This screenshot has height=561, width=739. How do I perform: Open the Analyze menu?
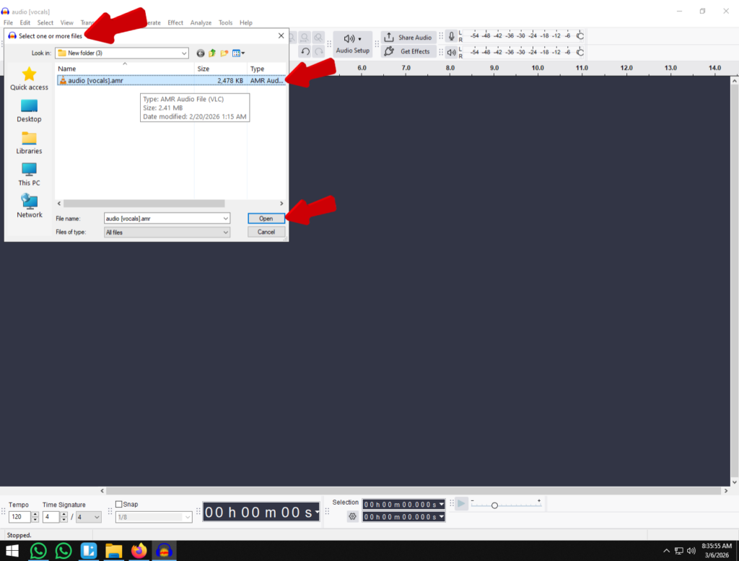tap(201, 22)
